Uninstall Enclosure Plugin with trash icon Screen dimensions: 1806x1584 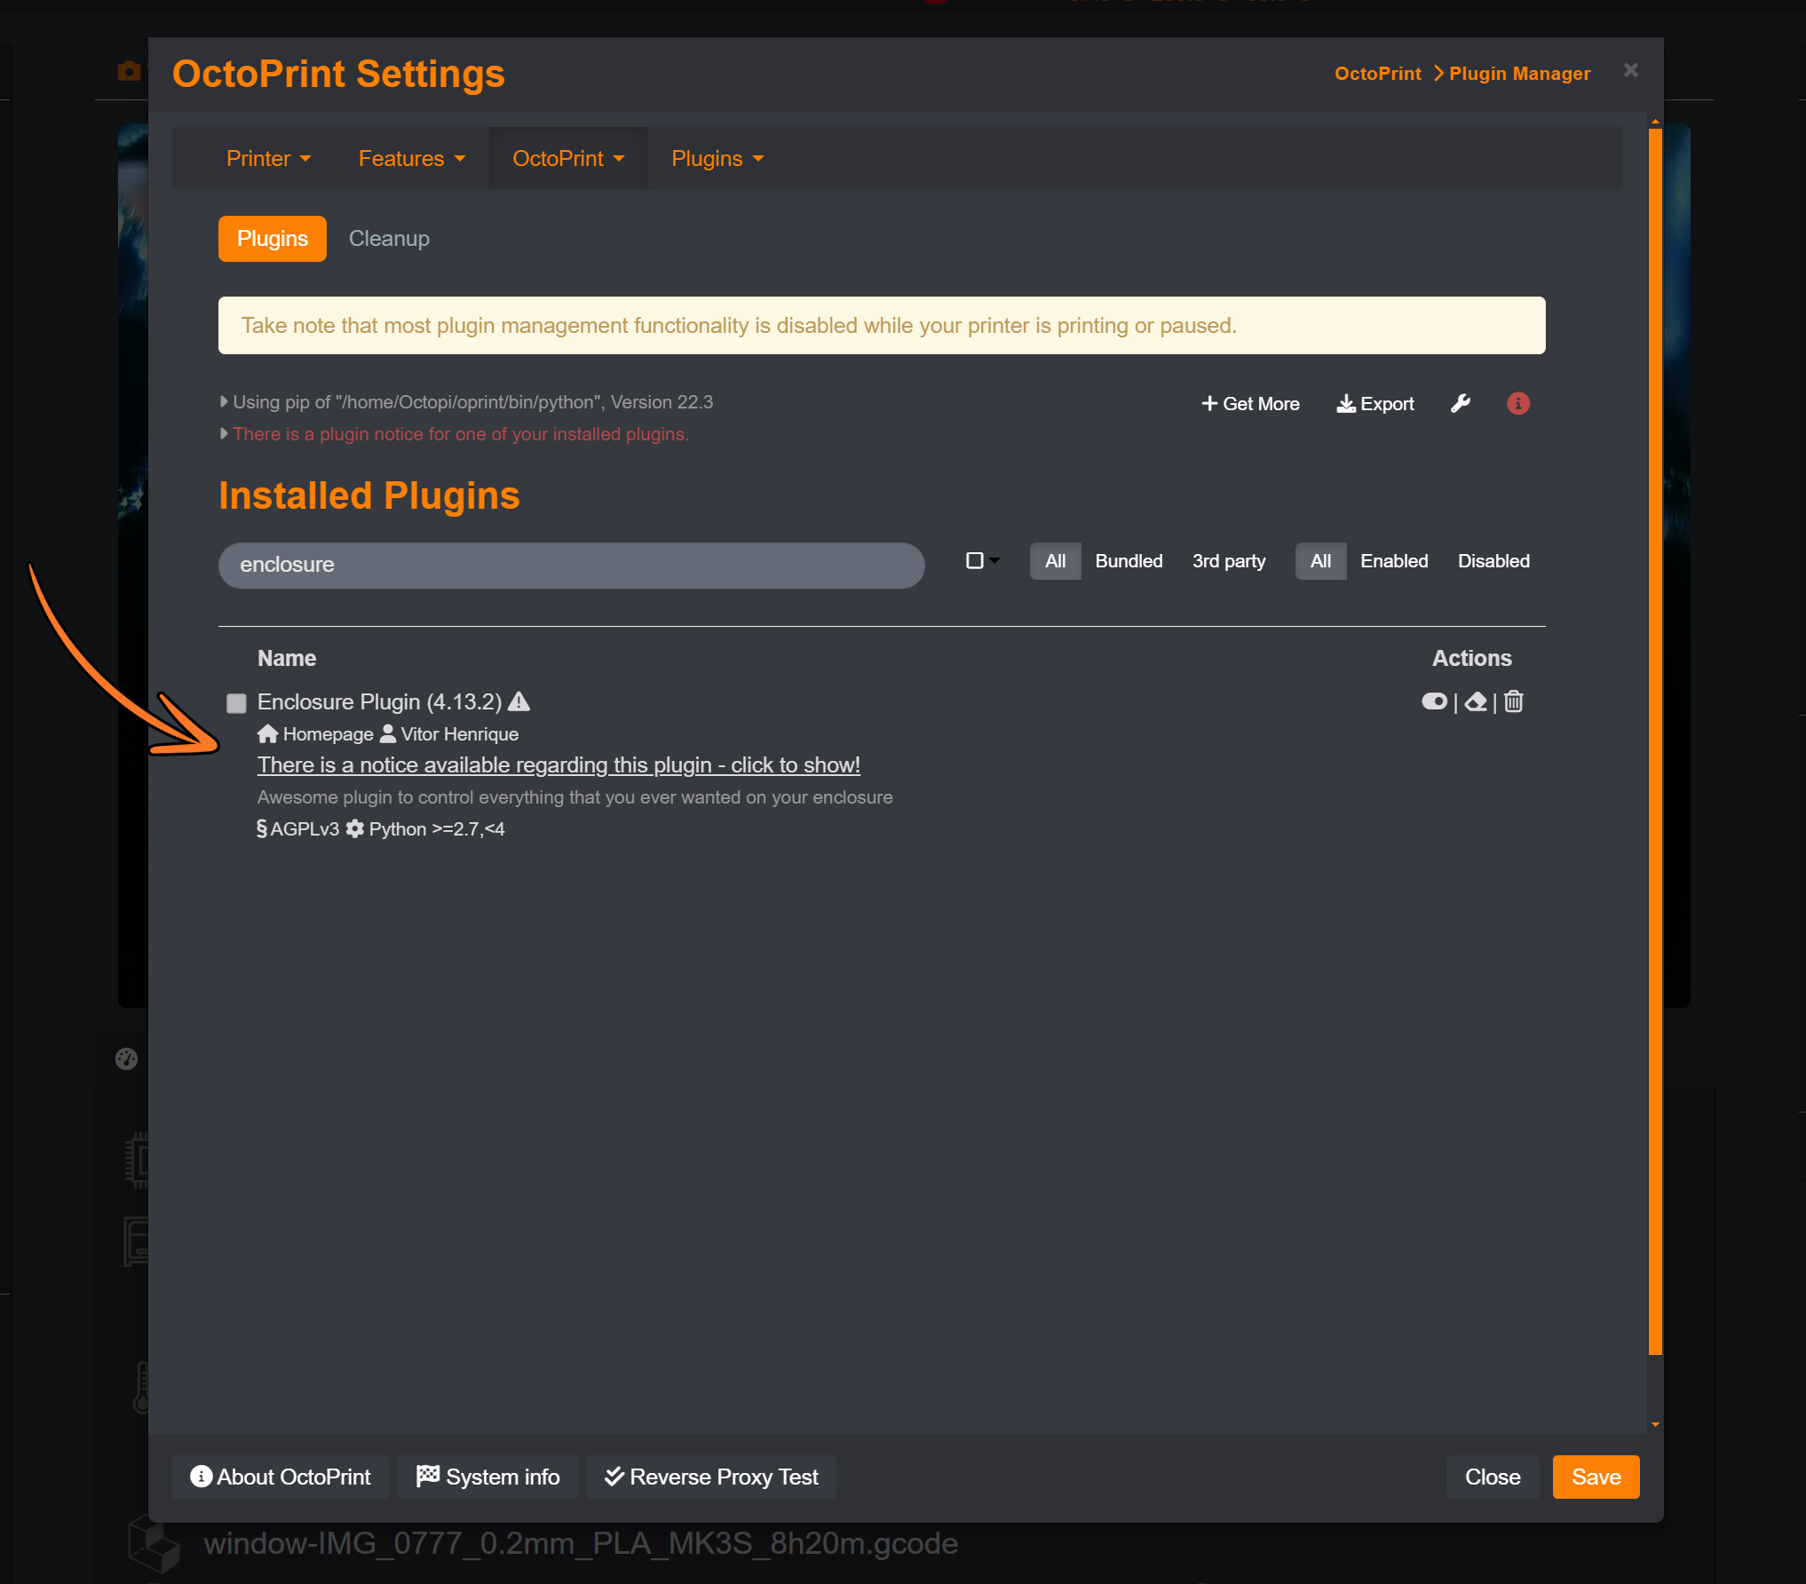coord(1514,701)
